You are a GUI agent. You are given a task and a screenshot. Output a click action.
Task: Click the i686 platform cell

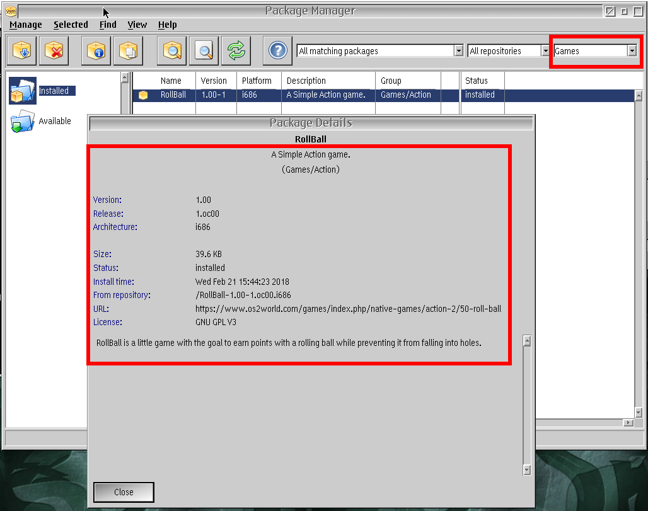249,95
